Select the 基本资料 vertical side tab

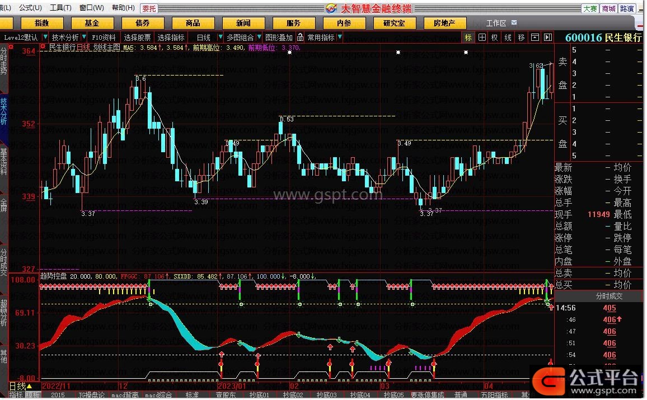pos(4,162)
